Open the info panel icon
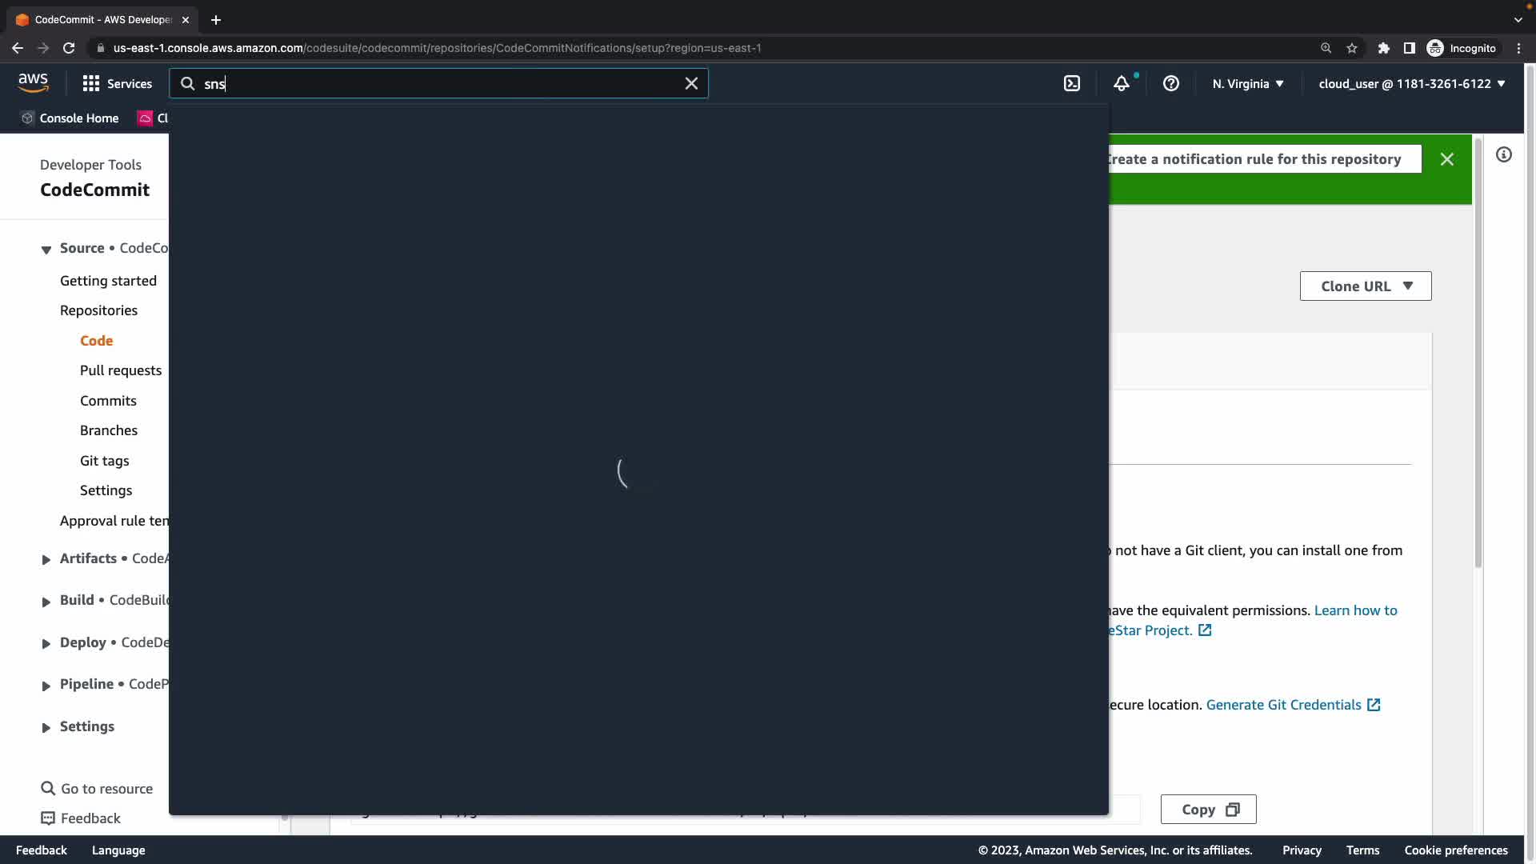This screenshot has height=864, width=1536. pos(1504,154)
